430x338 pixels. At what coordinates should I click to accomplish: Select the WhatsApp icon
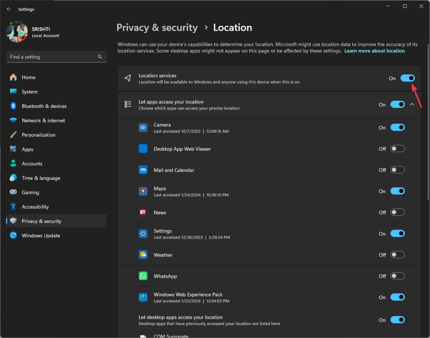(x=143, y=275)
